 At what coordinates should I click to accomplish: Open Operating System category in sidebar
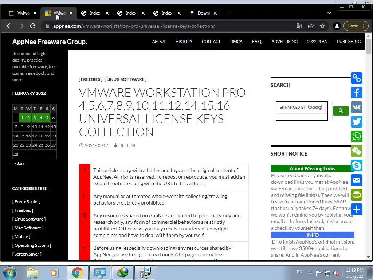point(32,245)
